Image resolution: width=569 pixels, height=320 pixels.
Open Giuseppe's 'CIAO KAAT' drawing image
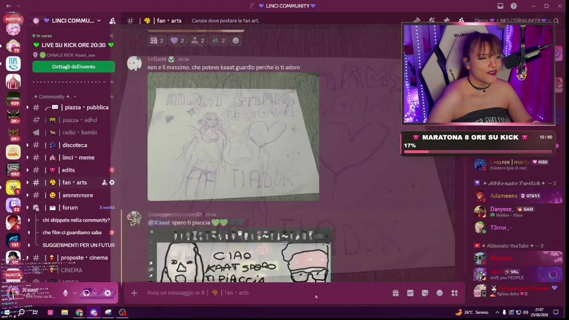[240, 255]
